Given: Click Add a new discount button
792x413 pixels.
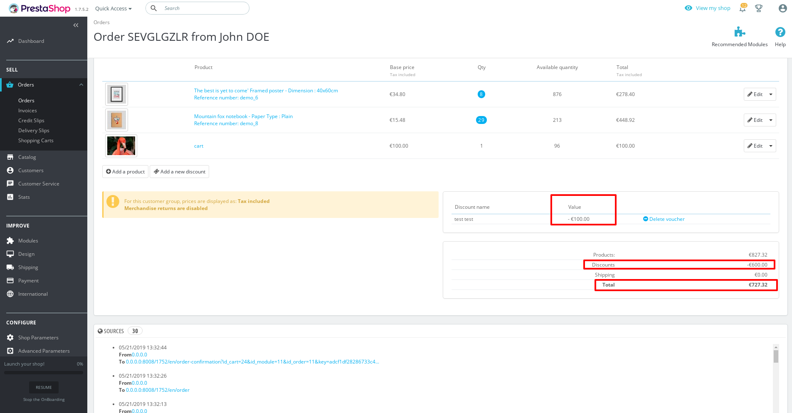Looking at the screenshot, I should (179, 172).
